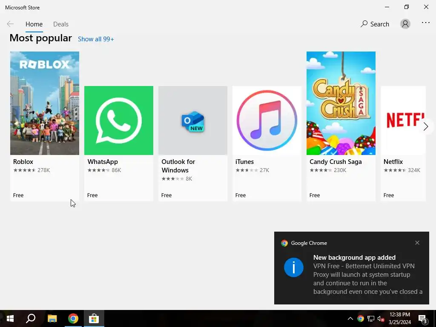Select the WhatsApp app icon tile
Screen dimensions: 436x327
(x=119, y=120)
